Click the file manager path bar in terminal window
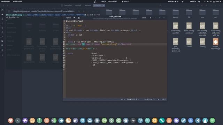The image size is (223, 125). point(44,11)
